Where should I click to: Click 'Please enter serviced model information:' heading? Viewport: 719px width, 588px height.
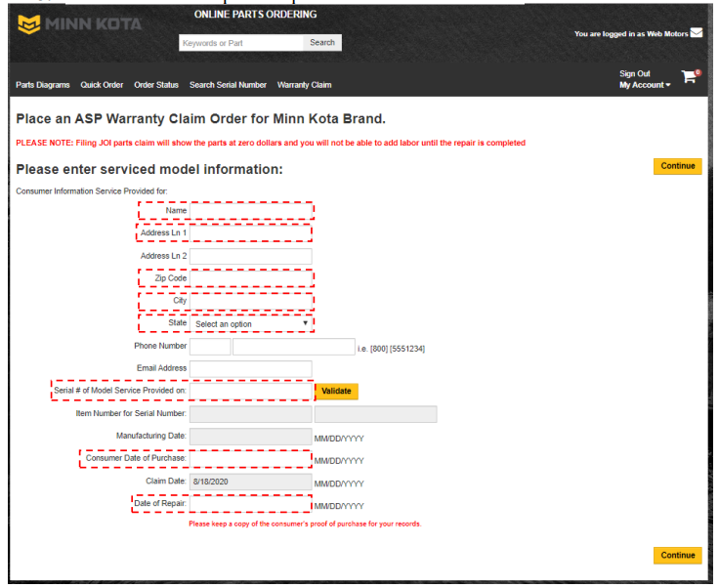coord(149,170)
